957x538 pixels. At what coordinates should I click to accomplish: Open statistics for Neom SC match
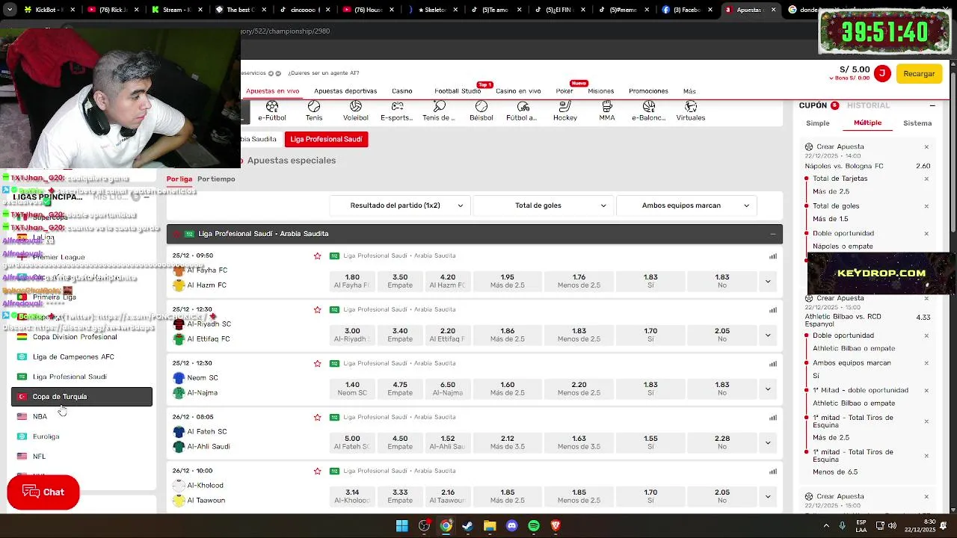[773, 363]
